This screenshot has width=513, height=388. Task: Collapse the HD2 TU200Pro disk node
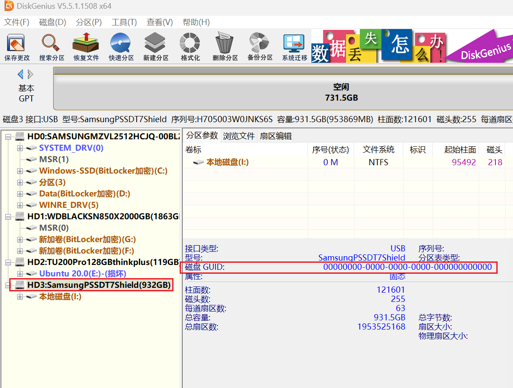[8, 262]
